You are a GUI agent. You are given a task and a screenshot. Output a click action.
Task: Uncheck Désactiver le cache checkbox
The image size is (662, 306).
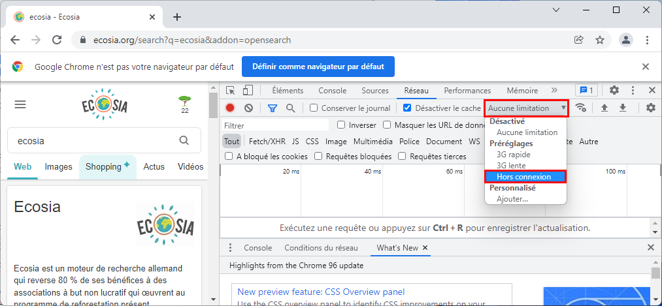[407, 108]
